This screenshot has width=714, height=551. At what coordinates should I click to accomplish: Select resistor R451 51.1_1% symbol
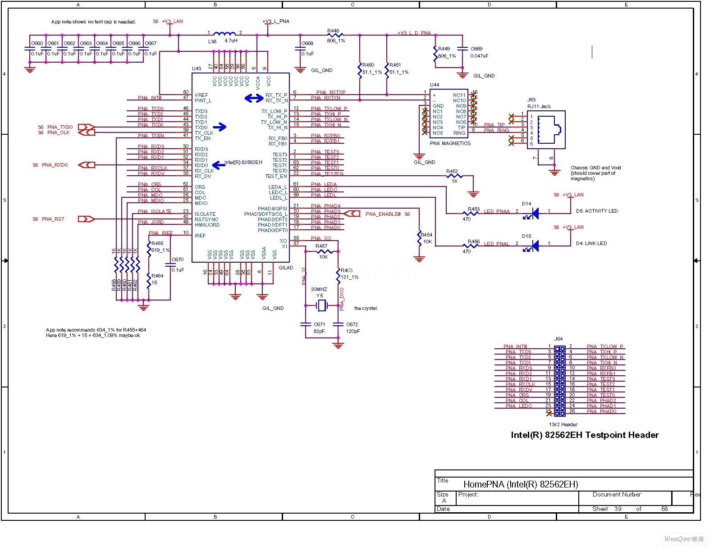pos(387,70)
